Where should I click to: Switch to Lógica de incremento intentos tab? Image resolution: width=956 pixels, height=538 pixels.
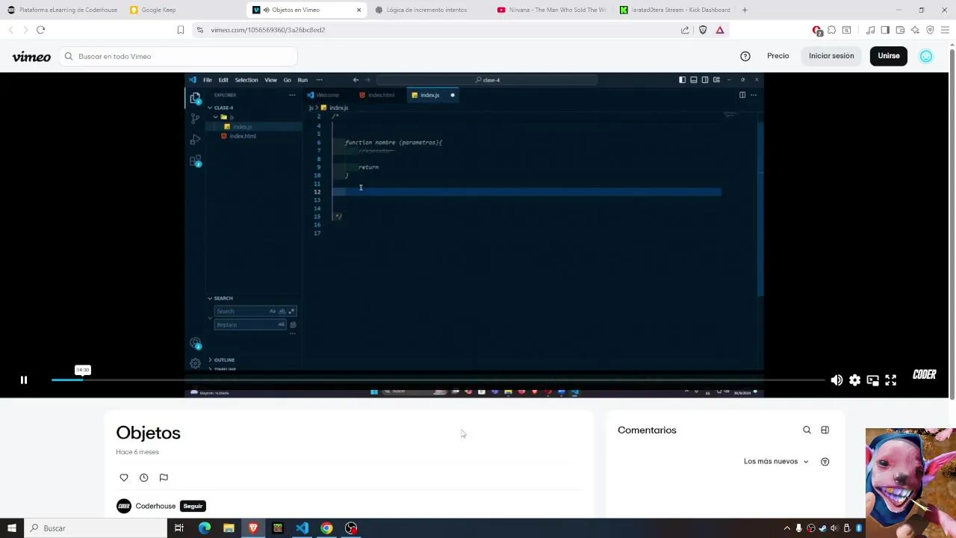[x=426, y=10]
